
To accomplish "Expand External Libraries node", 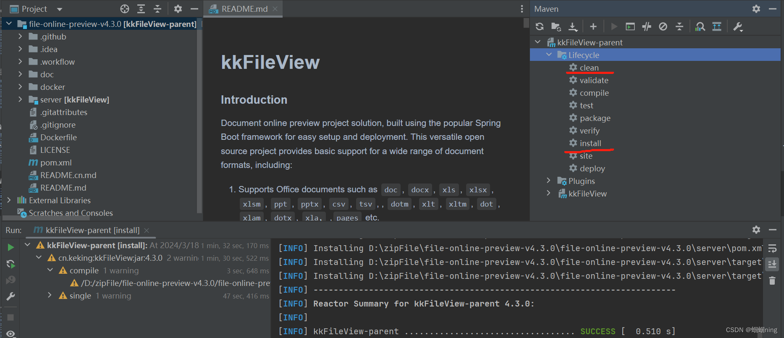I will 9,200.
